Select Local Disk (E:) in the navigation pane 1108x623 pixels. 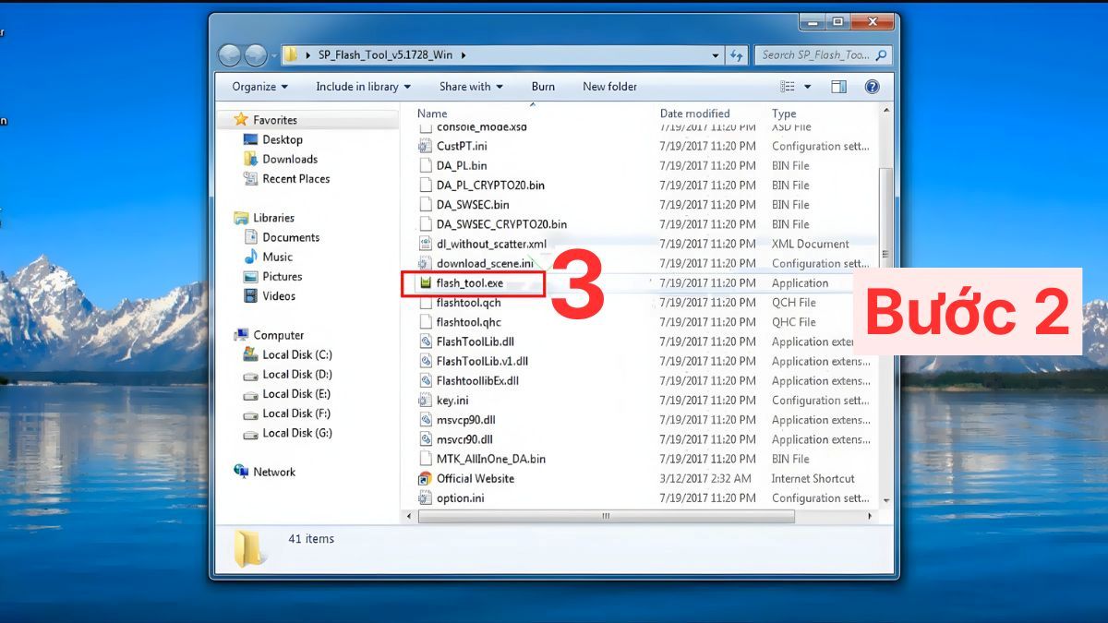pyautogui.click(x=296, y=394)
